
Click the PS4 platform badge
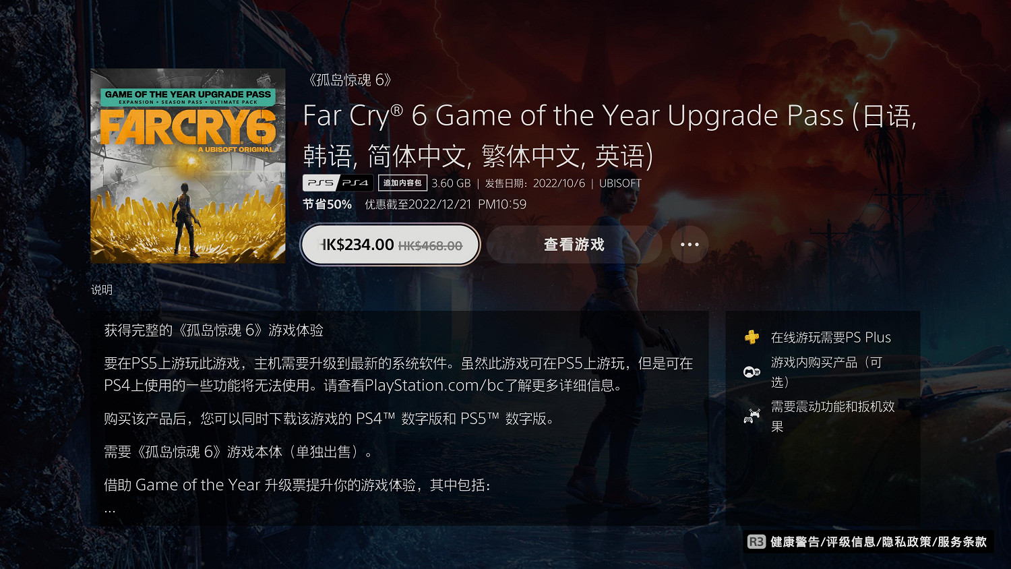(355, 183)
